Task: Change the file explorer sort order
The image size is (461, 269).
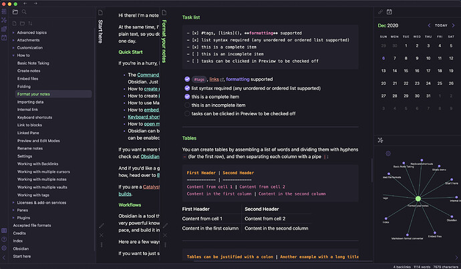Action: point(30,23)
